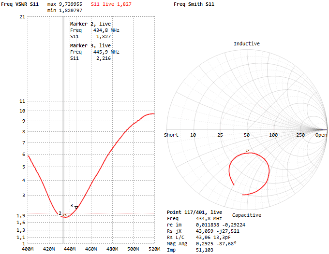Click the '250' resistance label on Smith chart
Image resolution: width=329 pixels, height=254 pixels.
click(x=300, y=135)
